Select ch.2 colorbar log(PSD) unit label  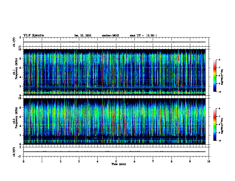click(x=222, y=126)
